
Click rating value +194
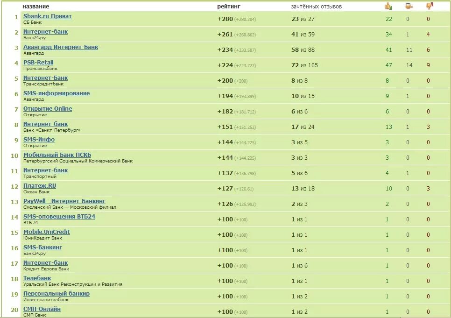(225, 96)
